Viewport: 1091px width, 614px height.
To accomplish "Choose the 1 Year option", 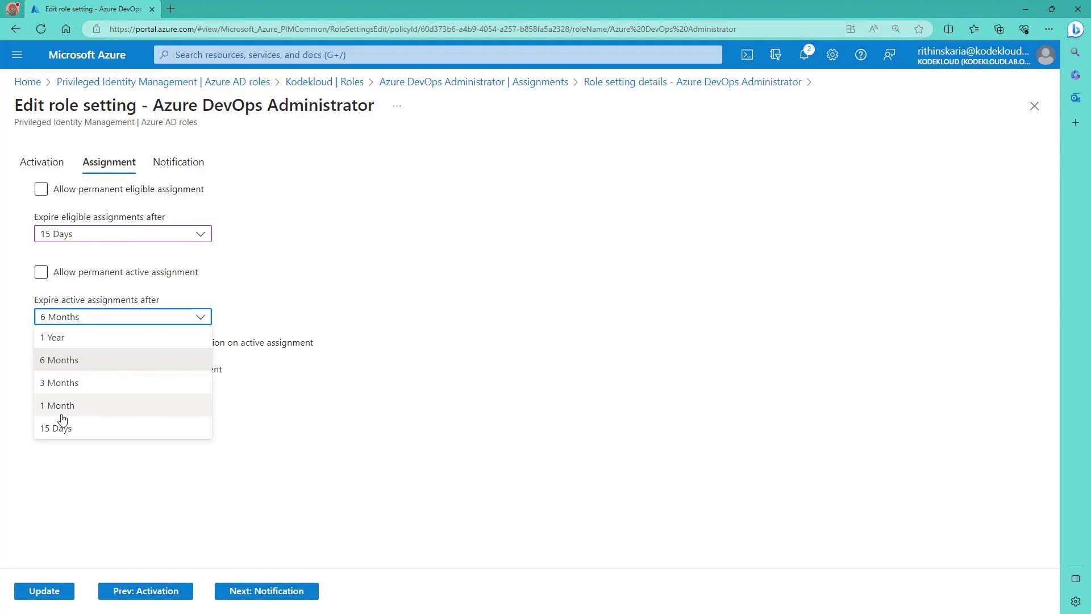I will click(52, 338).
